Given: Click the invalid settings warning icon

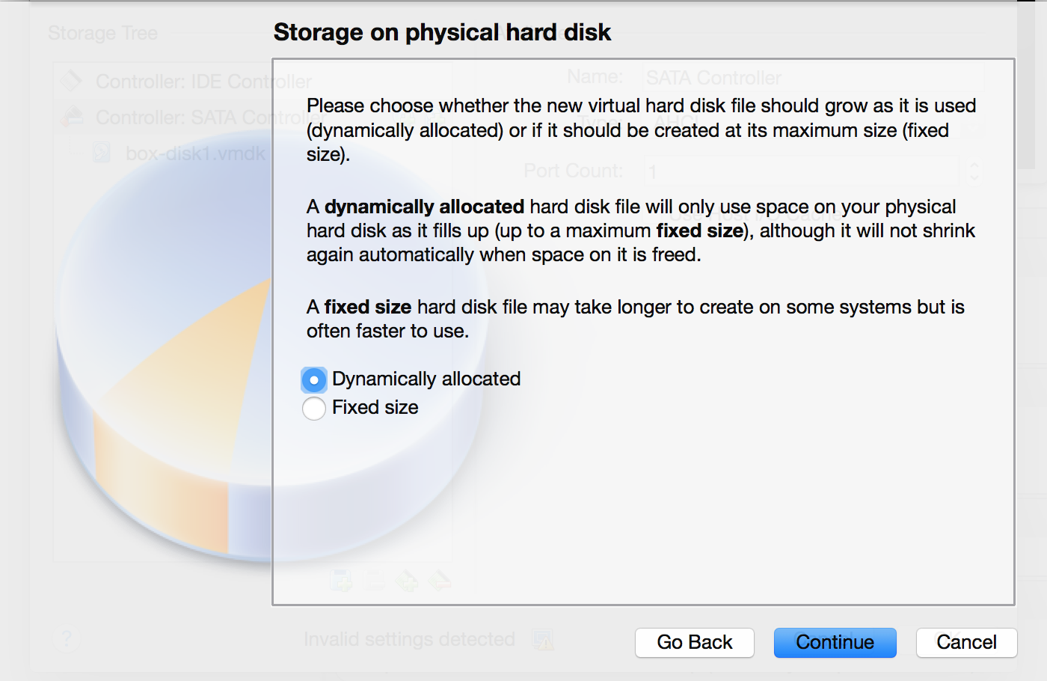Looking at the screenshot, I should click(542, 640).
